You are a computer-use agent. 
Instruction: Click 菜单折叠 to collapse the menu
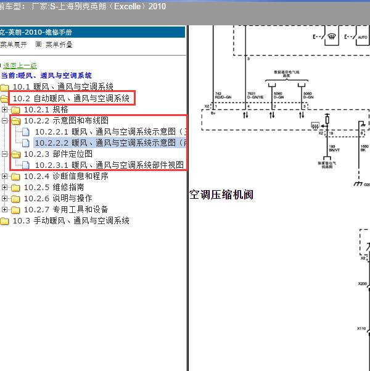tap(59, 44)
